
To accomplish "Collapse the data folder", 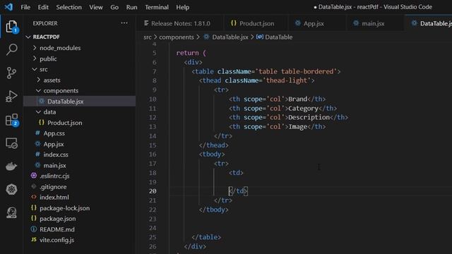I will [x=38, y=111].
